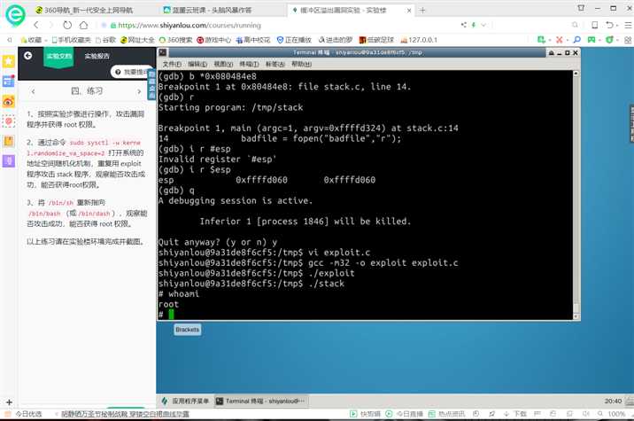Open terminal 标签 menu
The image size is (634, 421).
[x=275, y=64]
